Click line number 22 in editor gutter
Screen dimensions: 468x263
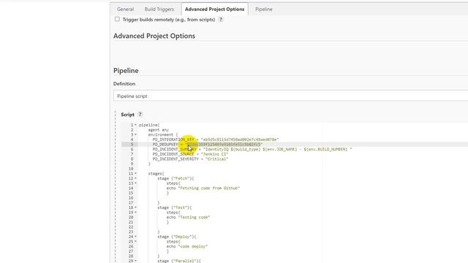pos(131,227)
